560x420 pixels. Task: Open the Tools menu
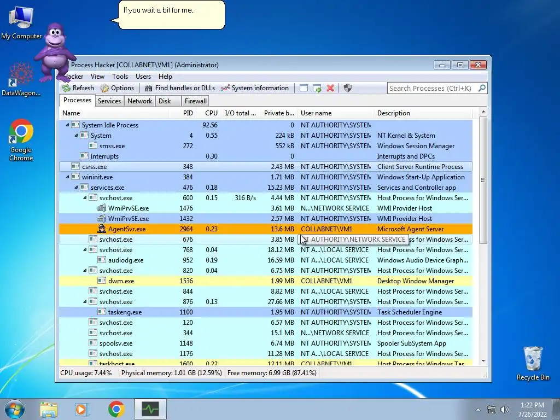pyautogui.click(x=120, y=77)
